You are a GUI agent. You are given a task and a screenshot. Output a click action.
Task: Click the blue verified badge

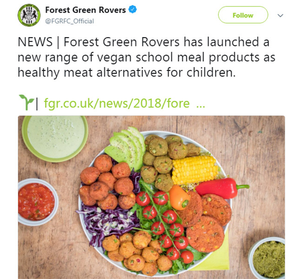[x=132, y=10]
